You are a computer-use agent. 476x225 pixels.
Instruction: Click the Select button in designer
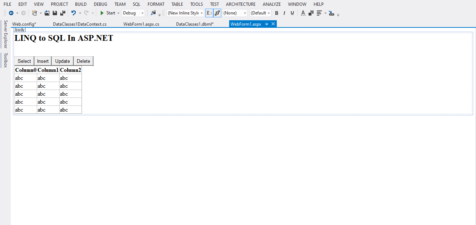[25, 61]
